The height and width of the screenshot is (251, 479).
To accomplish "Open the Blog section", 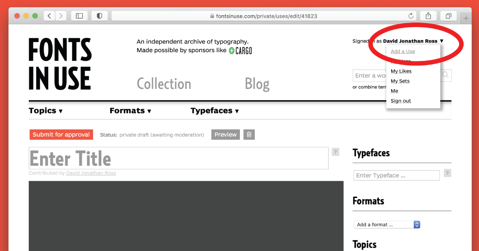I will (x=257, y=84).
